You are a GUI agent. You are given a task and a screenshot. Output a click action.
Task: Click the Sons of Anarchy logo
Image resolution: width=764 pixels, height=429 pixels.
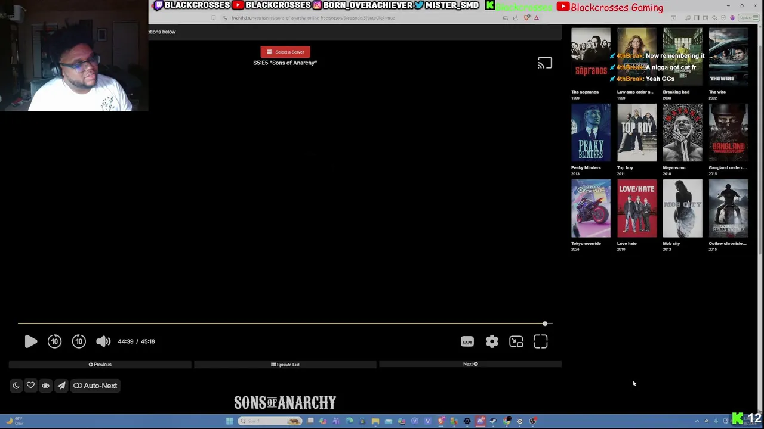click(x=285, y=403)
